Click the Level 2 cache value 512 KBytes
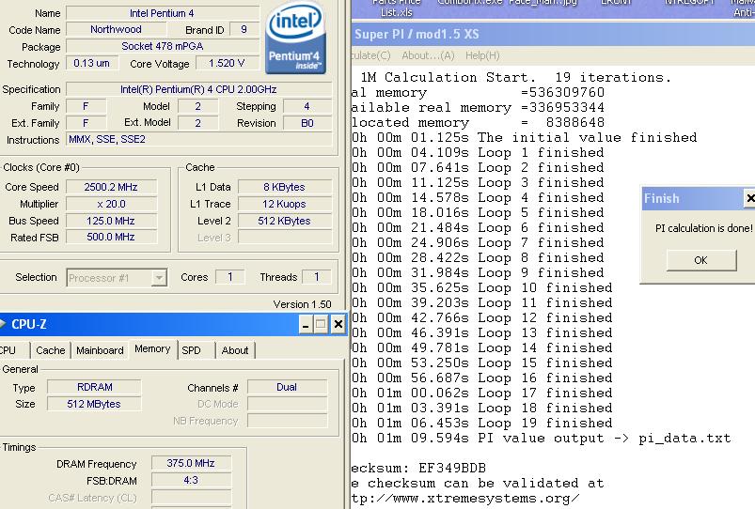 (284, 221)
